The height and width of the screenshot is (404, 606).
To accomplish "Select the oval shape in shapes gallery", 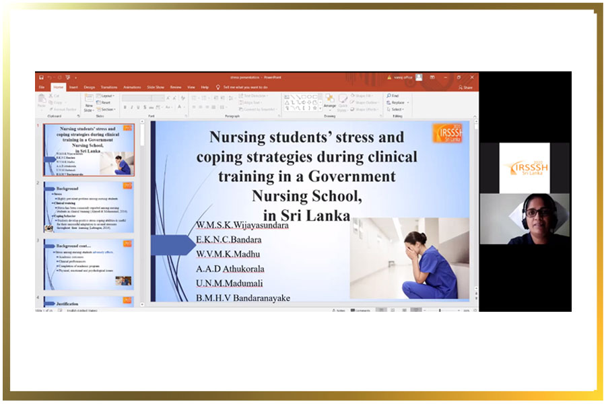I will [x=310, y=97].
